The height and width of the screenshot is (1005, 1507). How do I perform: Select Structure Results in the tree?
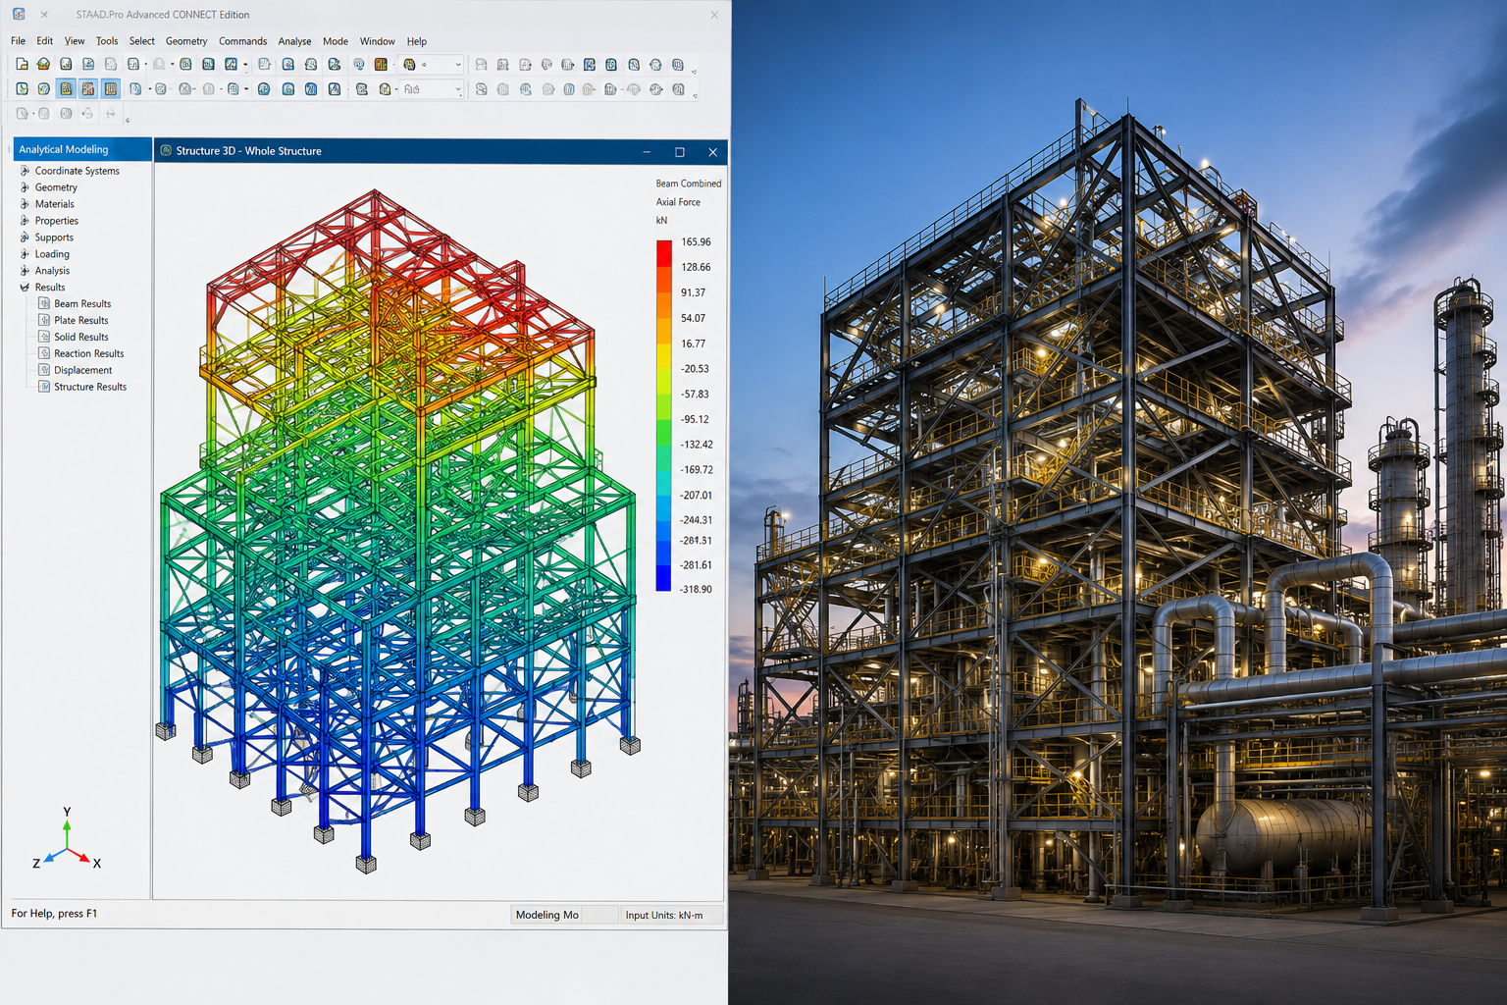(x=90, y=387)
